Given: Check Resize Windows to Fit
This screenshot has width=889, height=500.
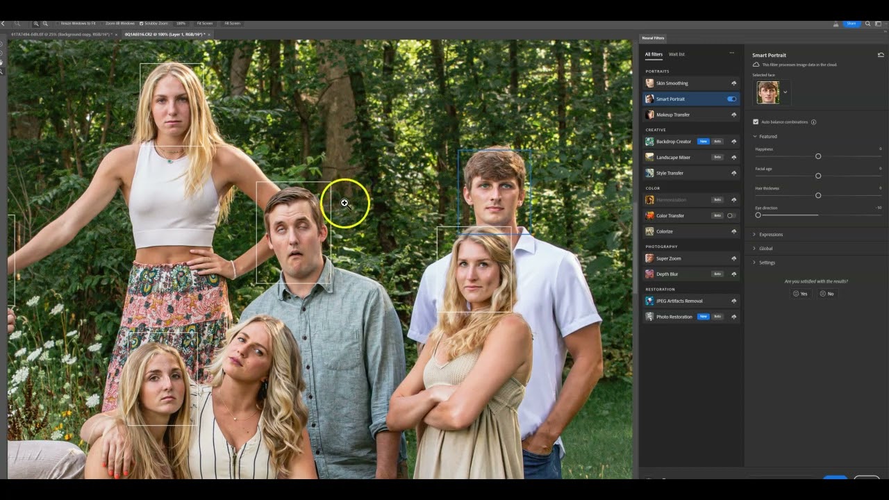Looking at the screenshot, I should 58,24.
